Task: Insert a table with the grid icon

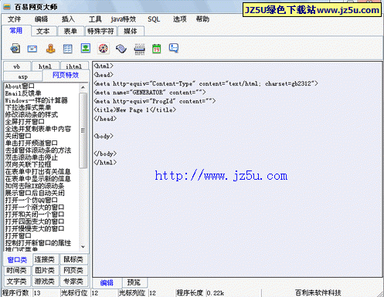Action: point(68,49)
